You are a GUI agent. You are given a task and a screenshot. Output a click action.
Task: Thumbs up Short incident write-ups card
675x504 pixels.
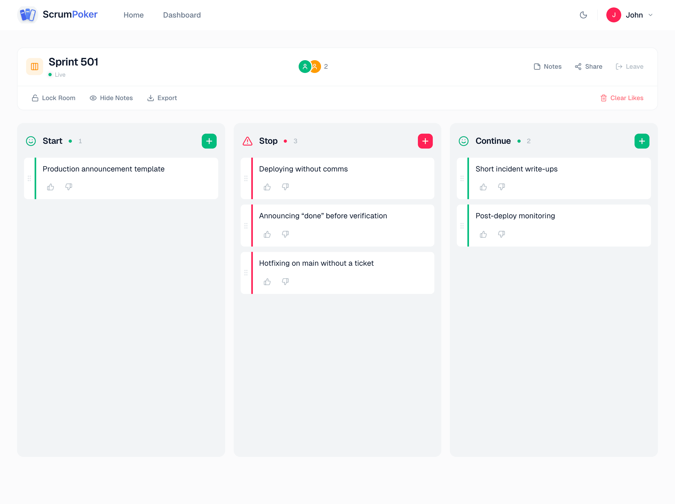click(483, 187)
